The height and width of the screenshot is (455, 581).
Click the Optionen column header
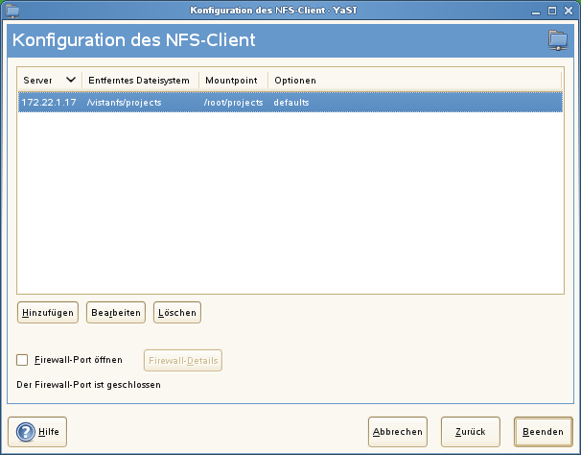pyautogui.click(x=414, y=81)
